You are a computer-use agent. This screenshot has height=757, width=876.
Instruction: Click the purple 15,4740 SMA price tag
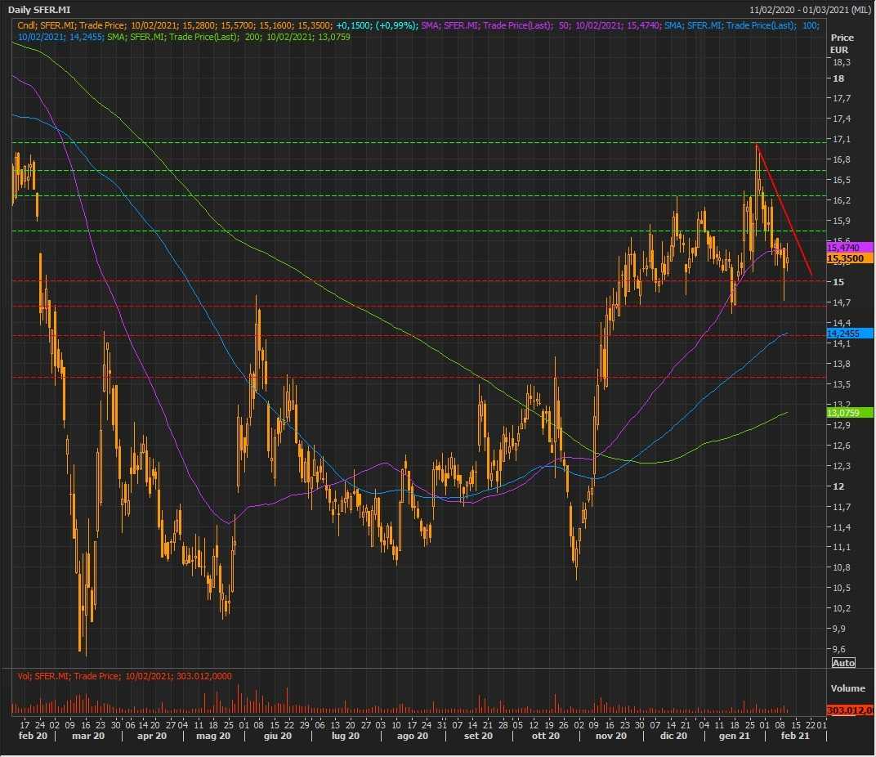(844, 246)
